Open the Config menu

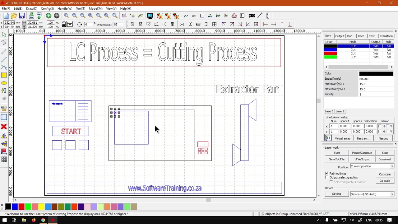[47, 9]
